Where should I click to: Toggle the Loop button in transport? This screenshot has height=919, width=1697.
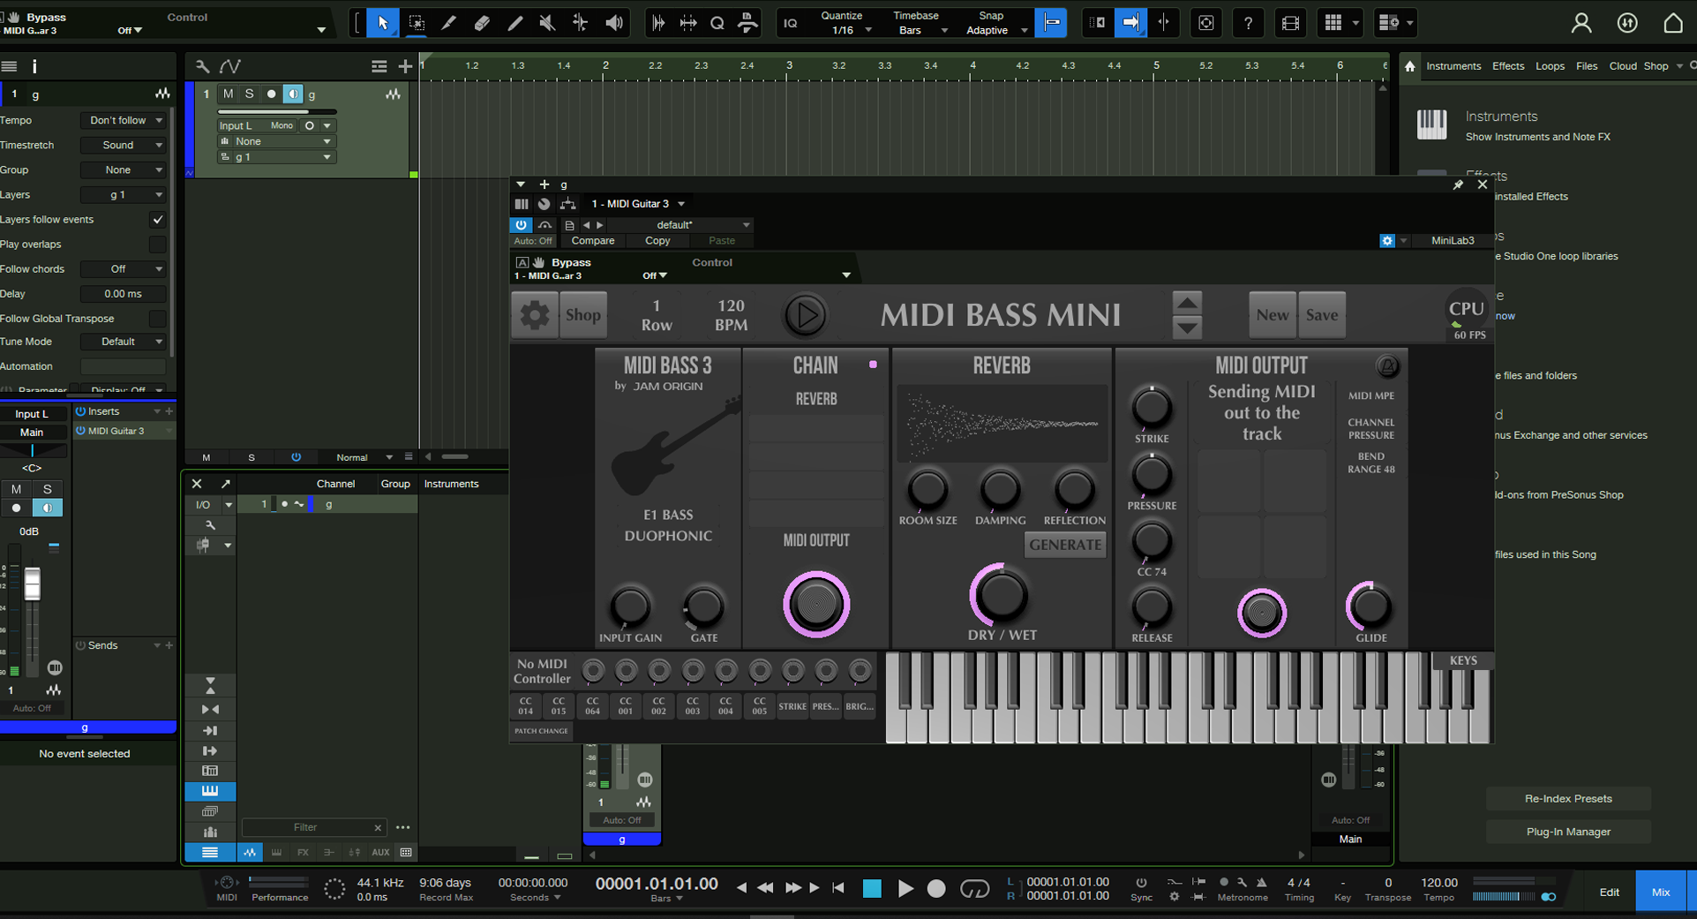click(974, 889)
